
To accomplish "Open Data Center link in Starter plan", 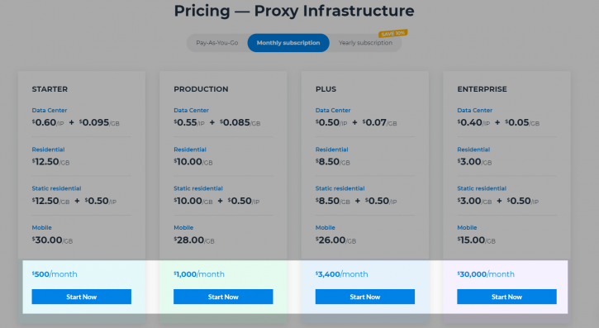I will pyautogui.click(x=50, y=111).
